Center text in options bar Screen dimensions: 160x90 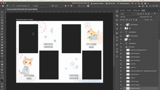(x=68, y=6)
